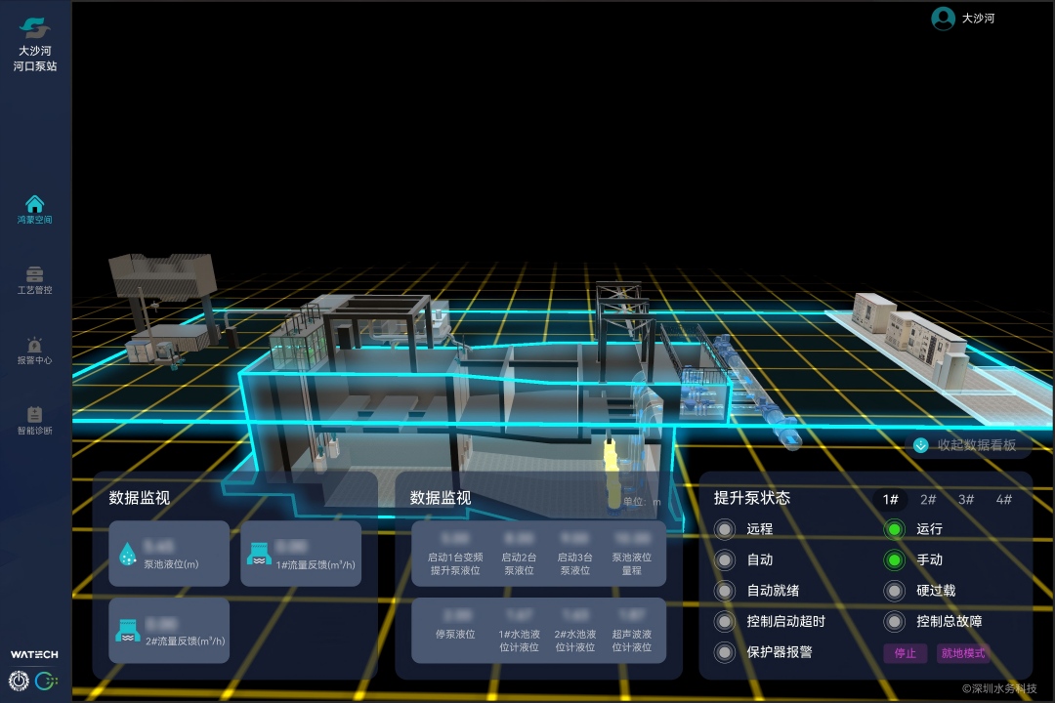Click the 就地模式 local mode button
This screenshot has width=1055, height=703.
[x=963, y=653]
